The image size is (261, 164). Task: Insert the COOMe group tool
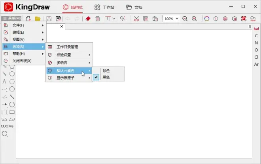7,126
